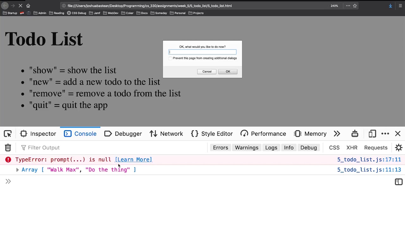The width and height of the screenshot is (405, 228).
Task: Switch to the Debugger tab
Action: (123, 134)
